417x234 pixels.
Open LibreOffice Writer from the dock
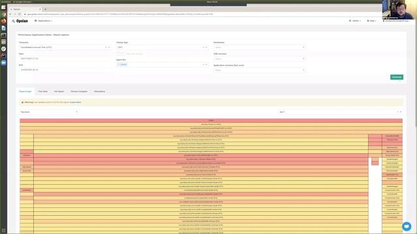(x=3, y=28)
